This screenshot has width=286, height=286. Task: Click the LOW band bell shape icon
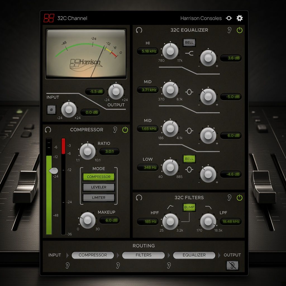pyautogui.click(x=189, y=170)
